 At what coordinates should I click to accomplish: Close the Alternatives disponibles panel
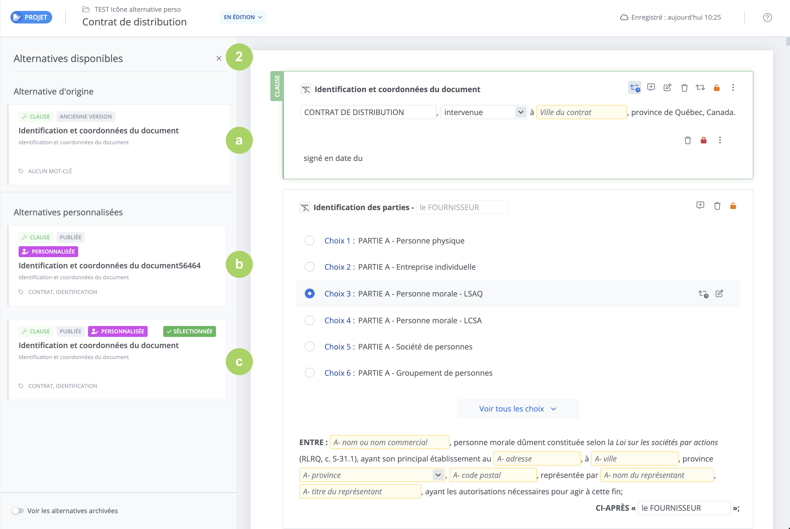coord(219,58)
